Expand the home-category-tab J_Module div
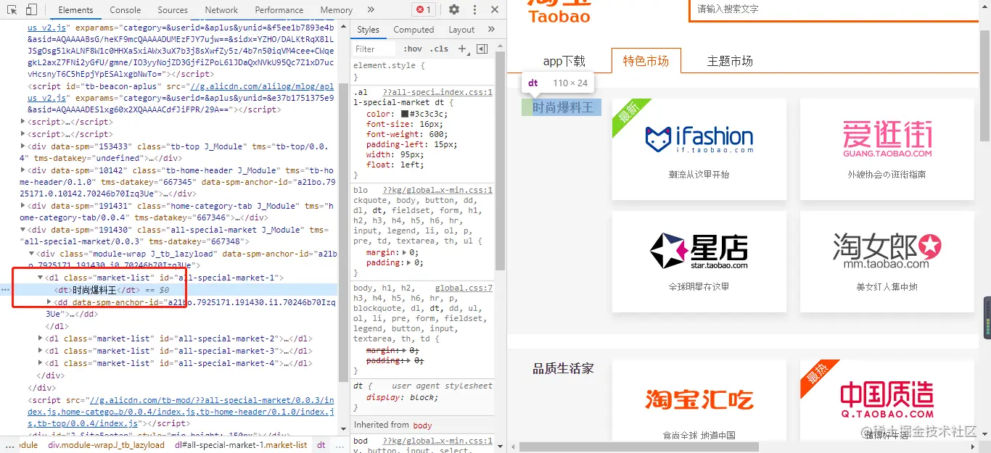 point(23,206)
